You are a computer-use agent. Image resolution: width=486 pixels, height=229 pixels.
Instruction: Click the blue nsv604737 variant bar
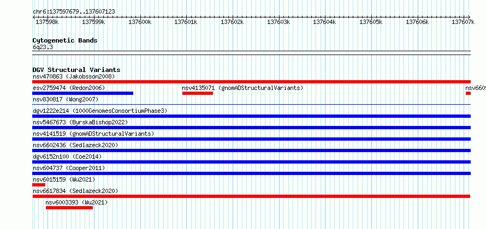(x=251, y=173)
